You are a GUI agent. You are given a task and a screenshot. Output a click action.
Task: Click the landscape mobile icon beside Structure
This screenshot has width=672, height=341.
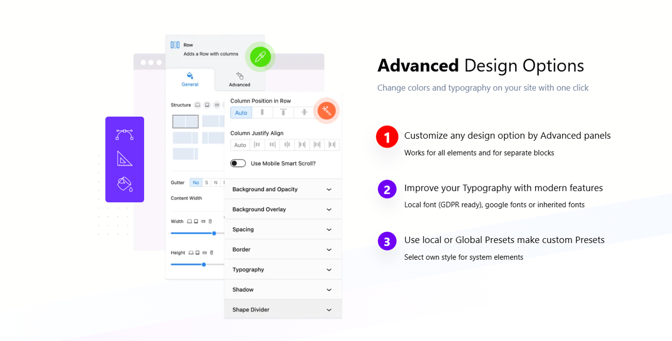[217, 105]
